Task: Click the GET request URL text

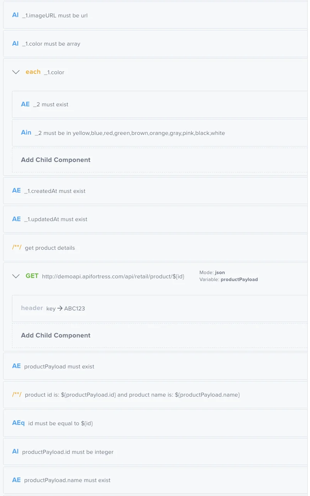Action: point(113,276)
